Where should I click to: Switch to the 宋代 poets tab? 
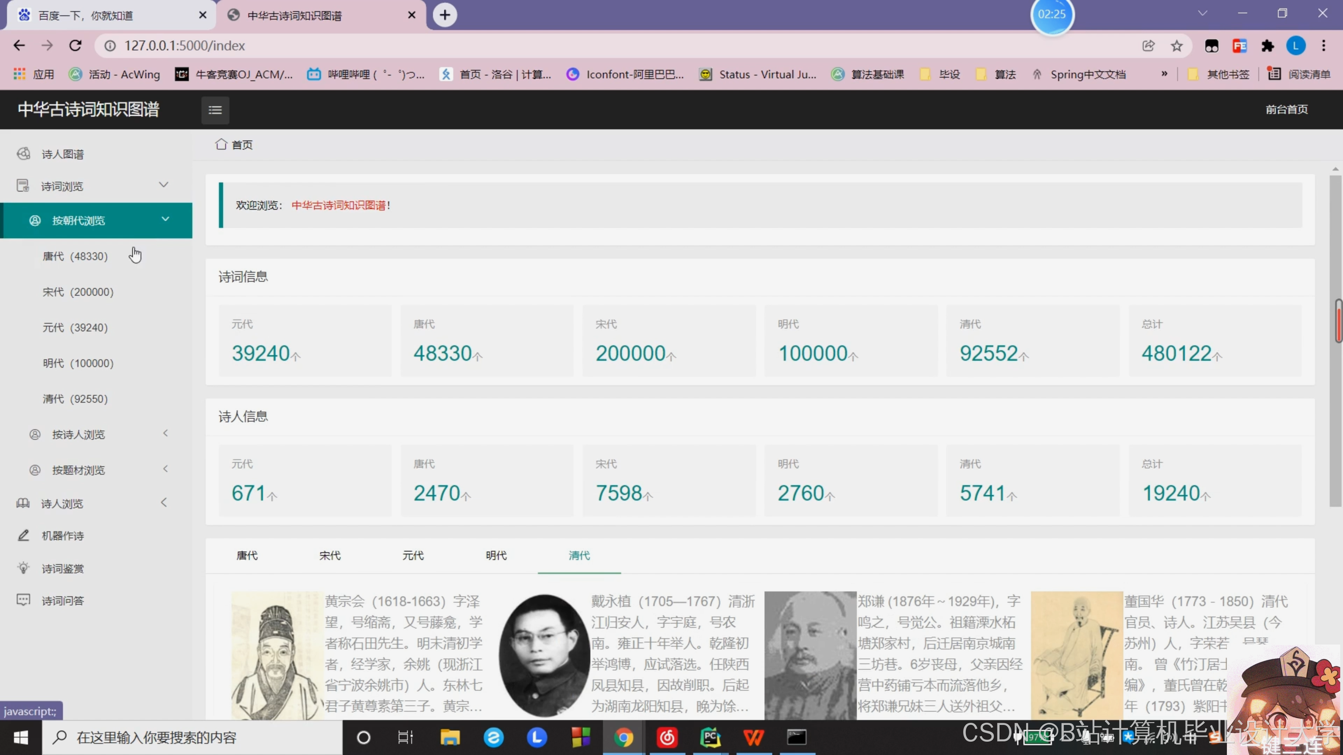(x=329, y=555)
